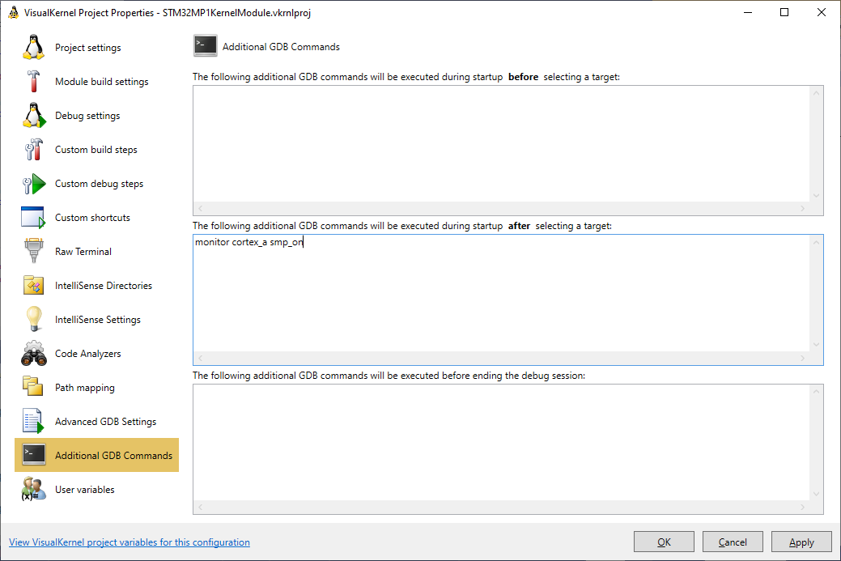This screenshot has height=561, width=841.
Task: Open the Path mapping page
Action: [x=85, y=387]
